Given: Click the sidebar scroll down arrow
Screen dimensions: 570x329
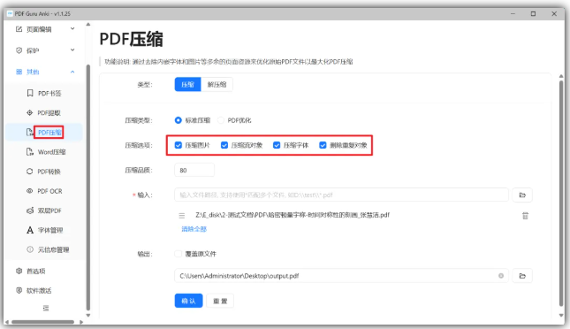Looking at the screenshot, I should point(88,315).
